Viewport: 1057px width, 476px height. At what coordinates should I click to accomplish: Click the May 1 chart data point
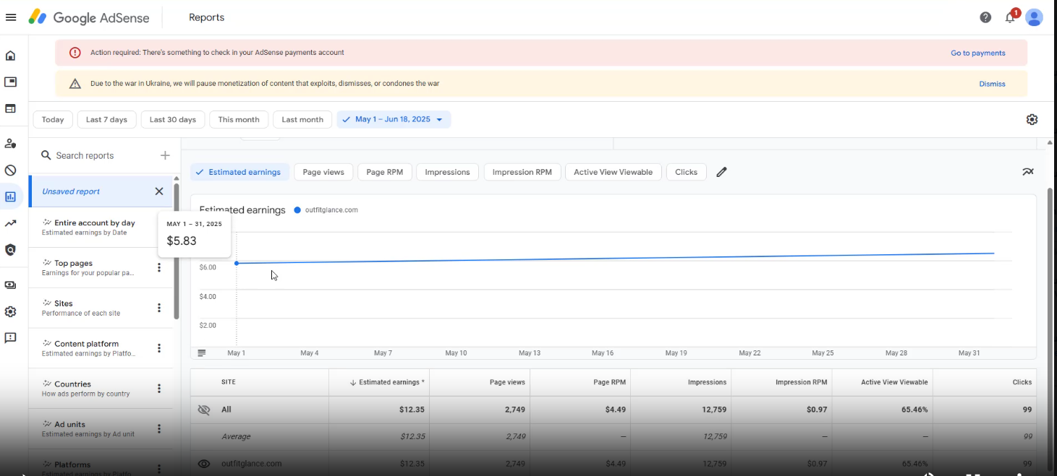click(237, 263)
